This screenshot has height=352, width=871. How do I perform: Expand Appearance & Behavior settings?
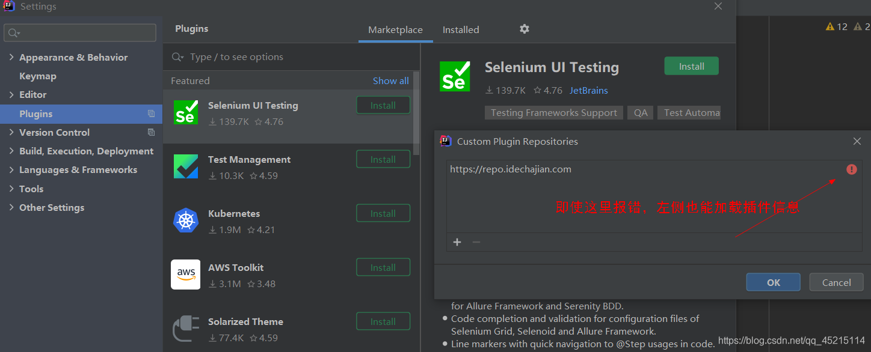coord(11,58)
